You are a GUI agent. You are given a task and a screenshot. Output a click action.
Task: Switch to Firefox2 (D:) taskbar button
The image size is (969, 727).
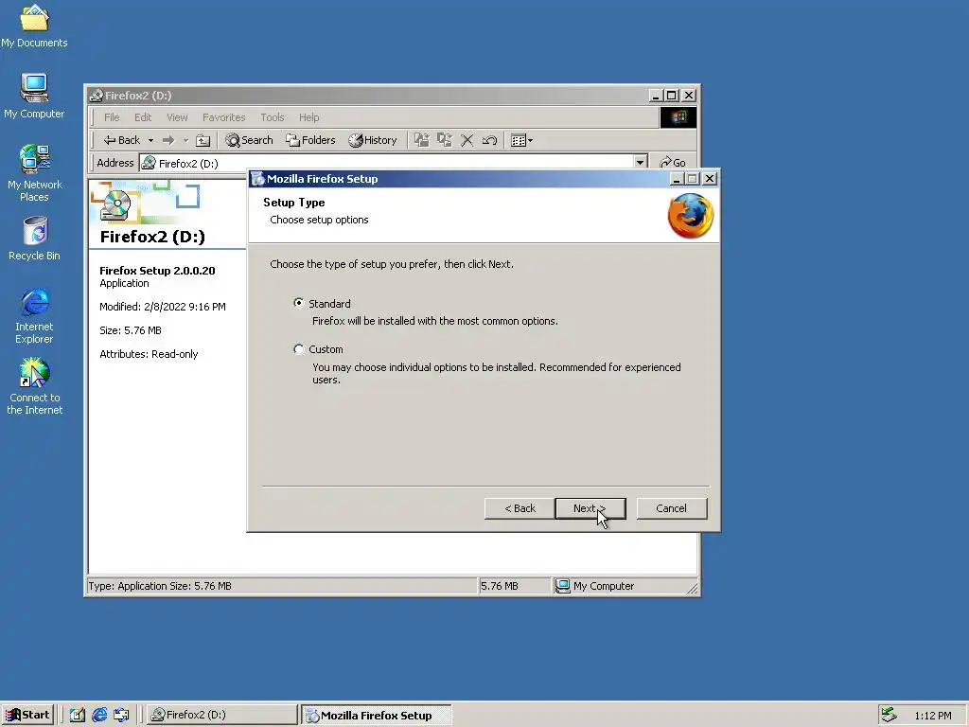[x=221, y=715]
